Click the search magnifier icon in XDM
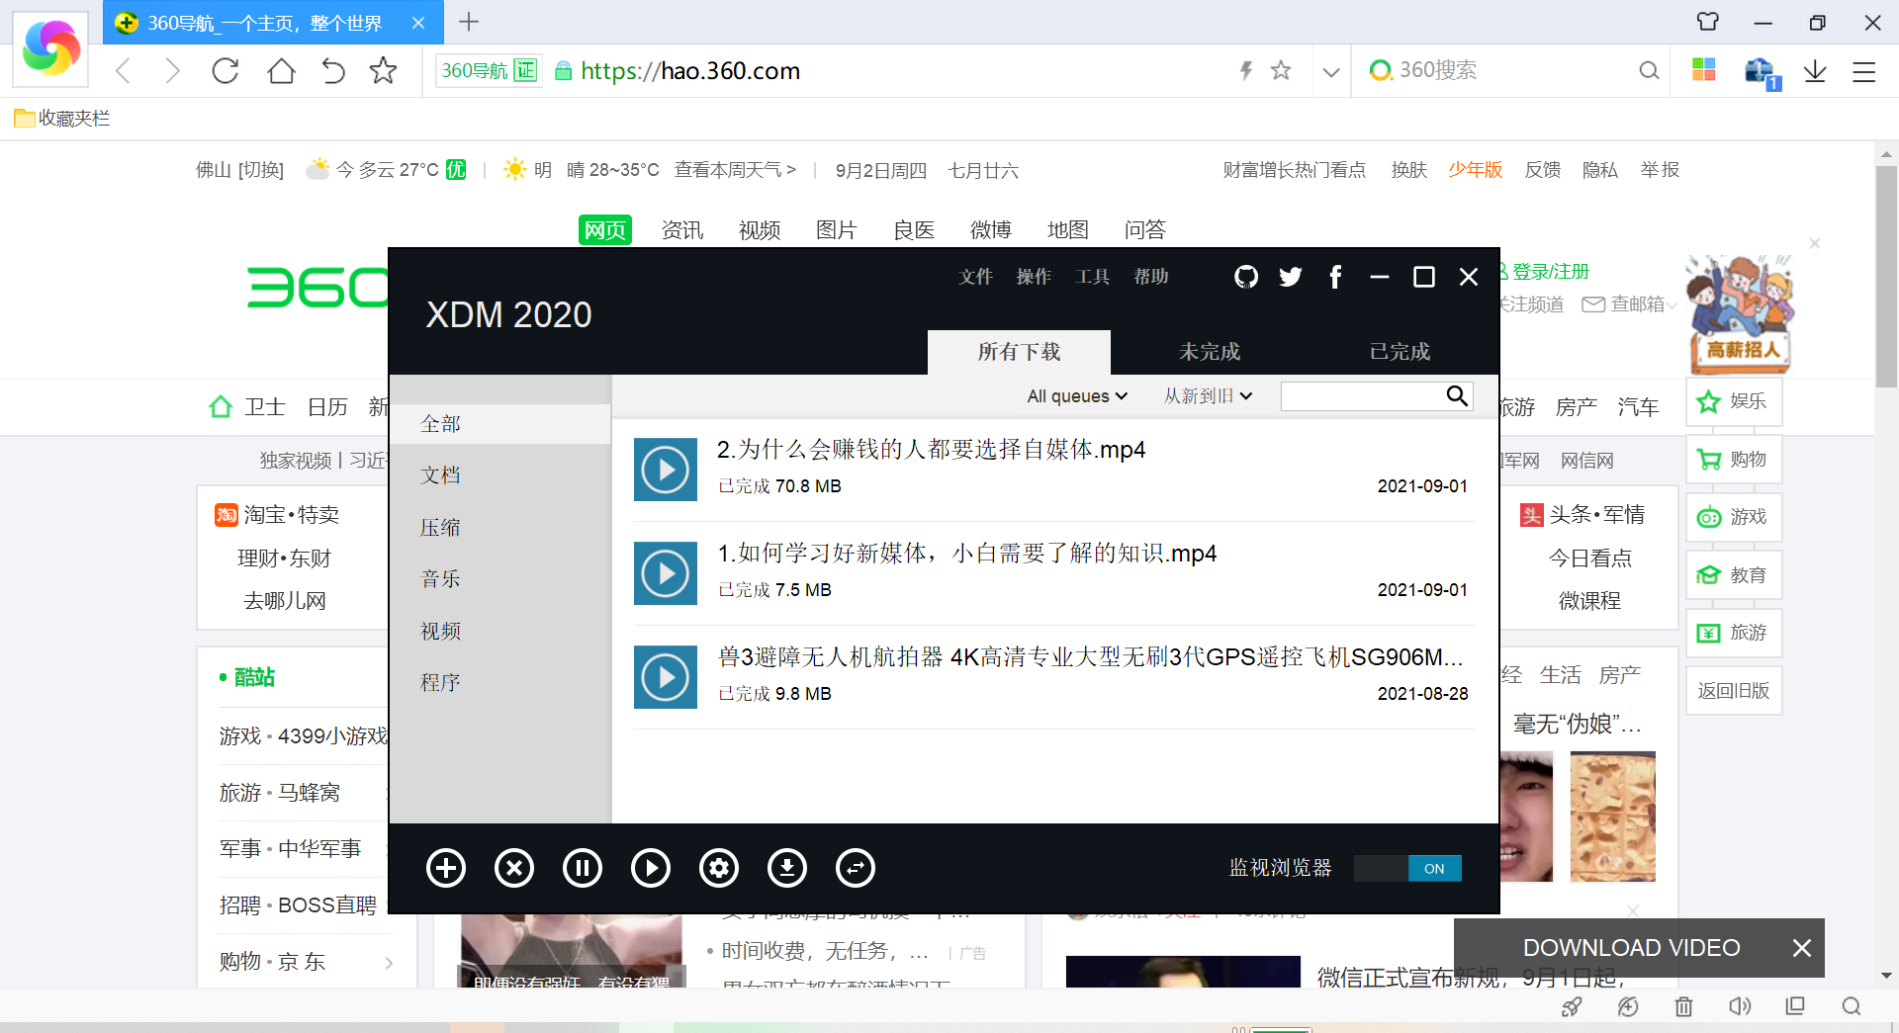The height and width of the screenshot is (1033, 1899). (x=1457, y=395)
